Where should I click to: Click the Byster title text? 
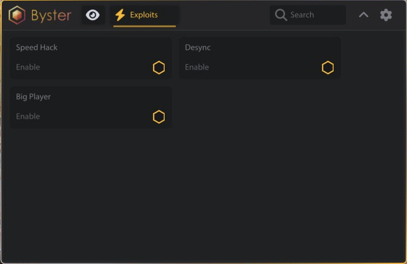click(x=51, y=15)
